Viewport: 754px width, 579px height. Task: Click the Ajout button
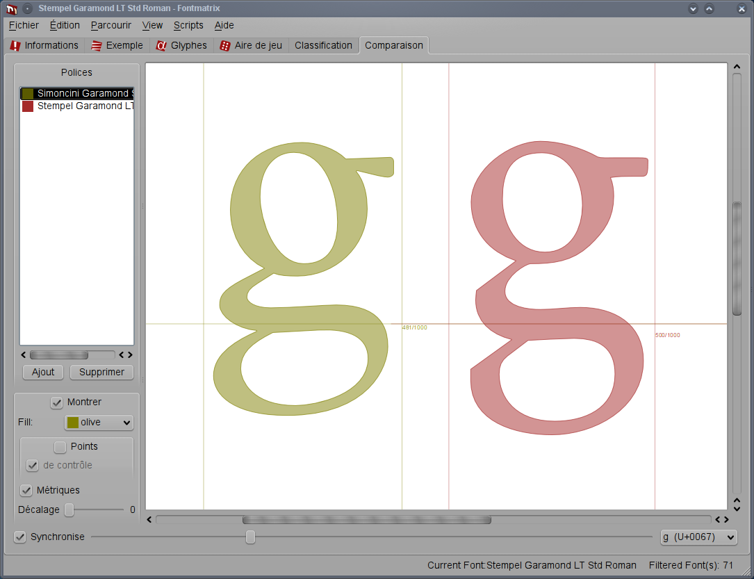coord(43,372)
